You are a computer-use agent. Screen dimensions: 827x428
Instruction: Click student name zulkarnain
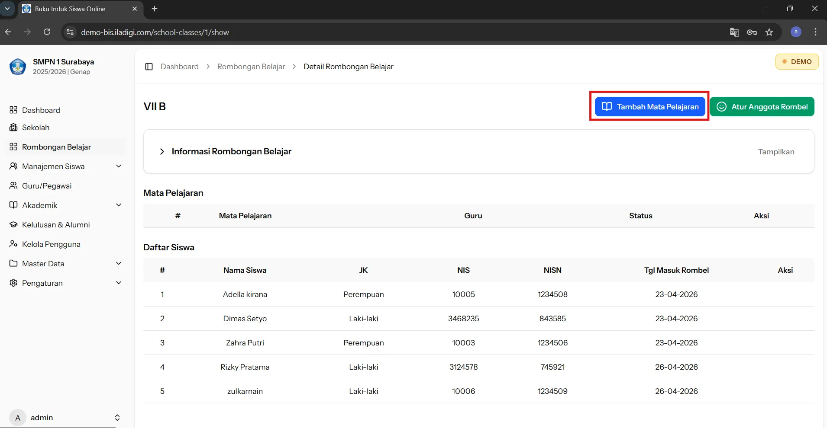[x=245, y=391]
